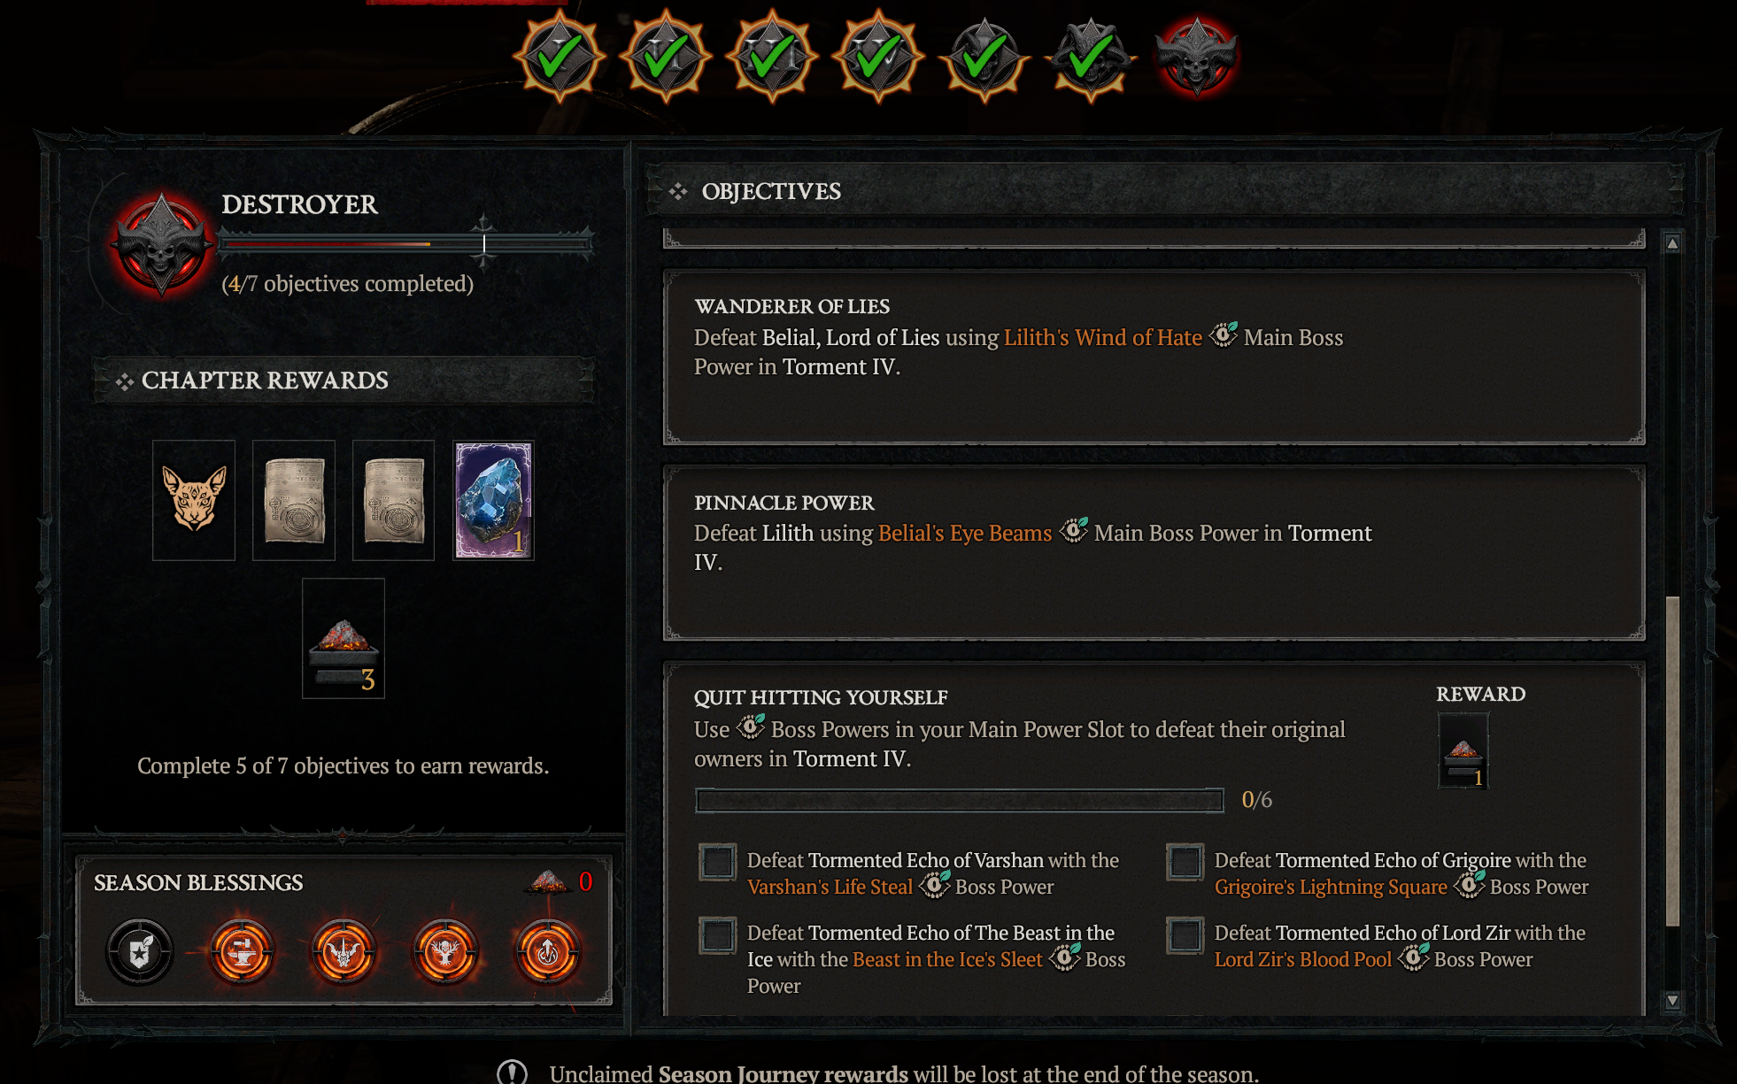1737x1084 pixels.
Task: Select the last arrow season blessing
Action: (548, 952)
